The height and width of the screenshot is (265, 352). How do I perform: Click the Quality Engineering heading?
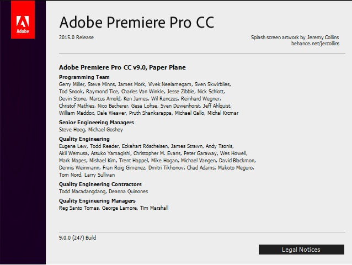click(x=84, y=139)
